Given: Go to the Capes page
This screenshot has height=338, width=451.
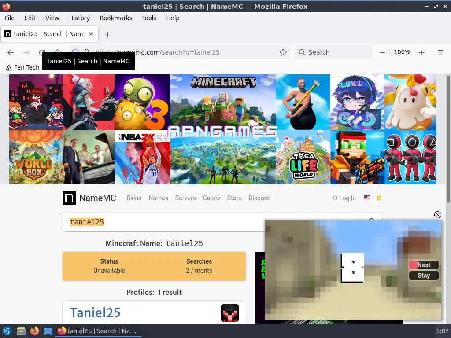Looking at the screenshot, I should coord(211,198).
